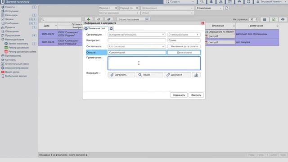Focus the Примечание text area
This screenshot has width=288, height=162.
(x=154, y=63)
